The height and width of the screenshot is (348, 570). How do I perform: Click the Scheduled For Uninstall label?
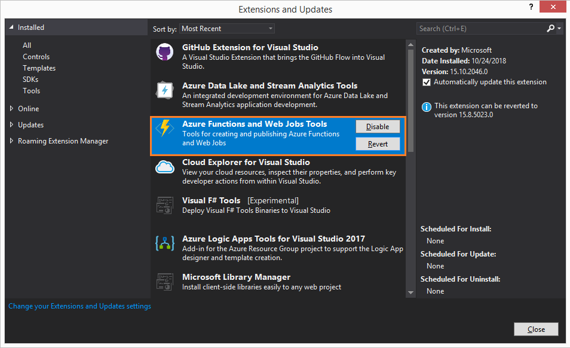click(x=461, y=279)
